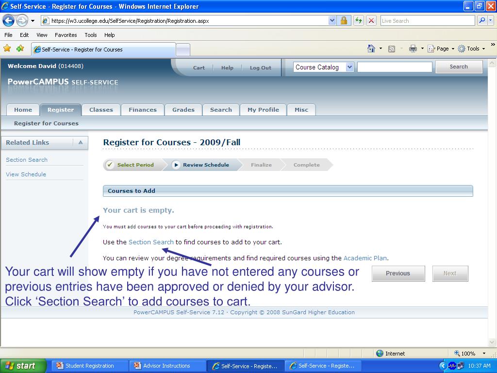Expand the address bar history dropdown

tap(332, 21)
